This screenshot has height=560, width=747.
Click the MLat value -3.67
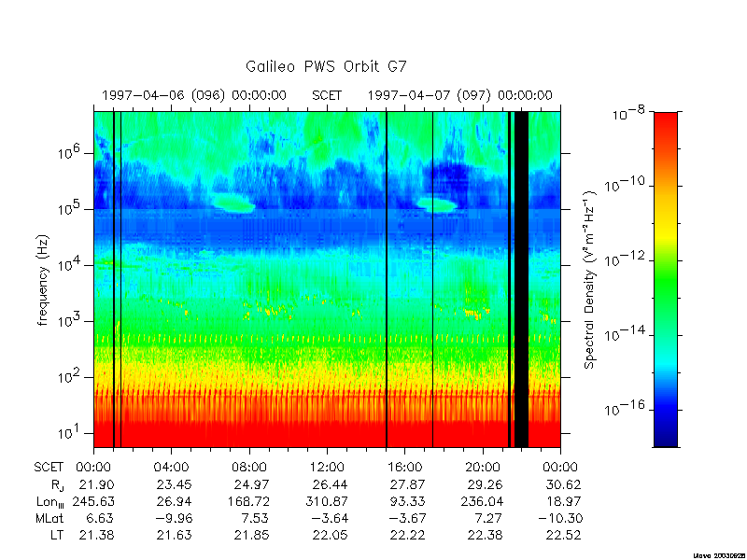coord(407,518)
